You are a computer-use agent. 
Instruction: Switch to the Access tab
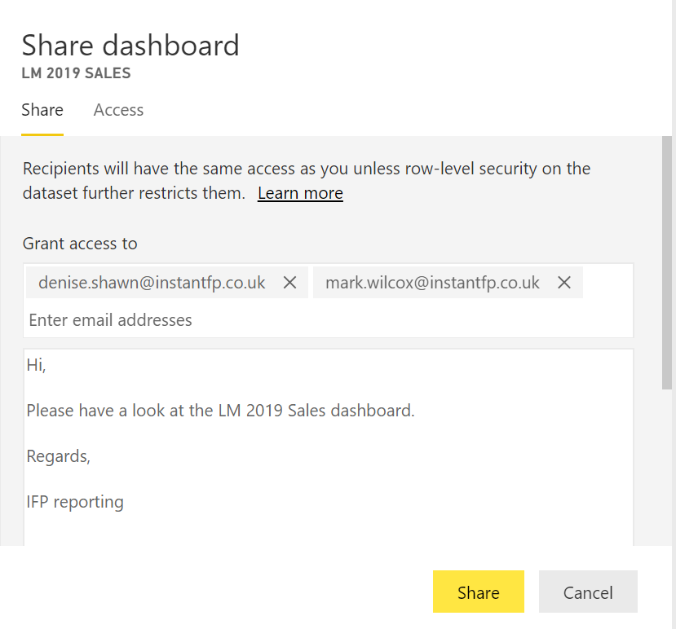118,110
